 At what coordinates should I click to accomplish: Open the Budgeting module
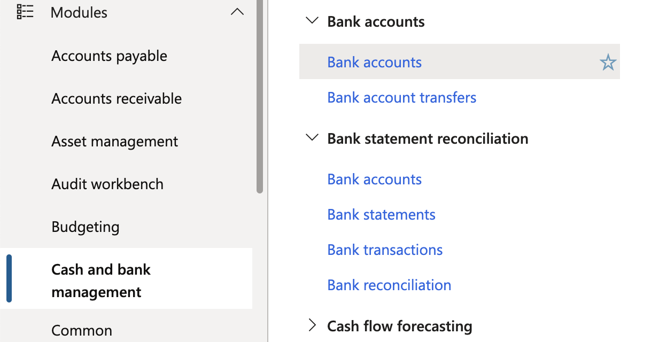pos(86,227)
